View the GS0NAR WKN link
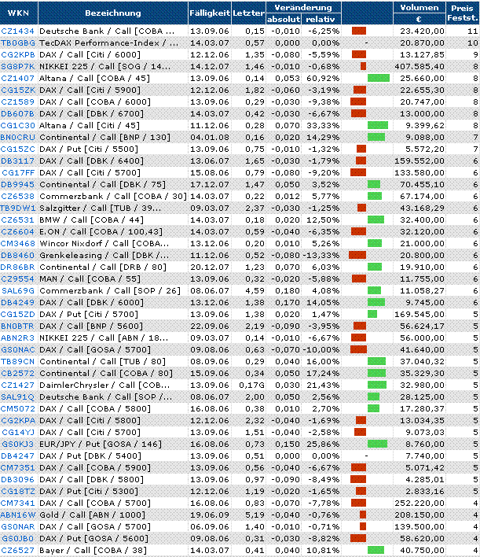Image resolution: width=480 pixels, height=557 pixels. coord(18,527)
